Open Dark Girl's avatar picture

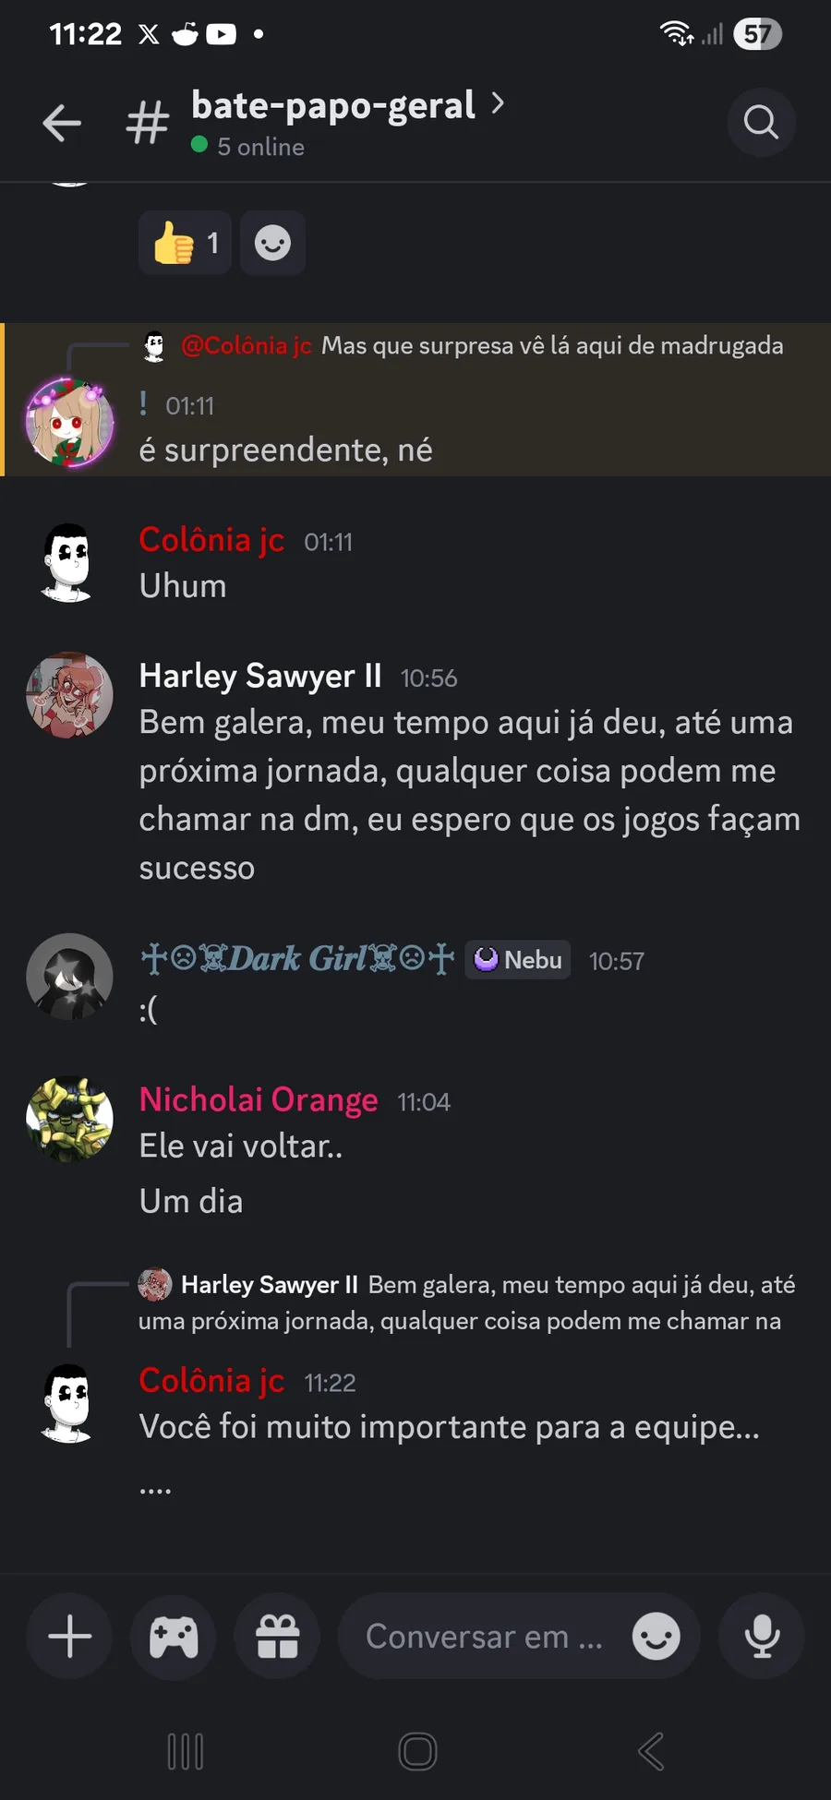[x=69, y=977]
